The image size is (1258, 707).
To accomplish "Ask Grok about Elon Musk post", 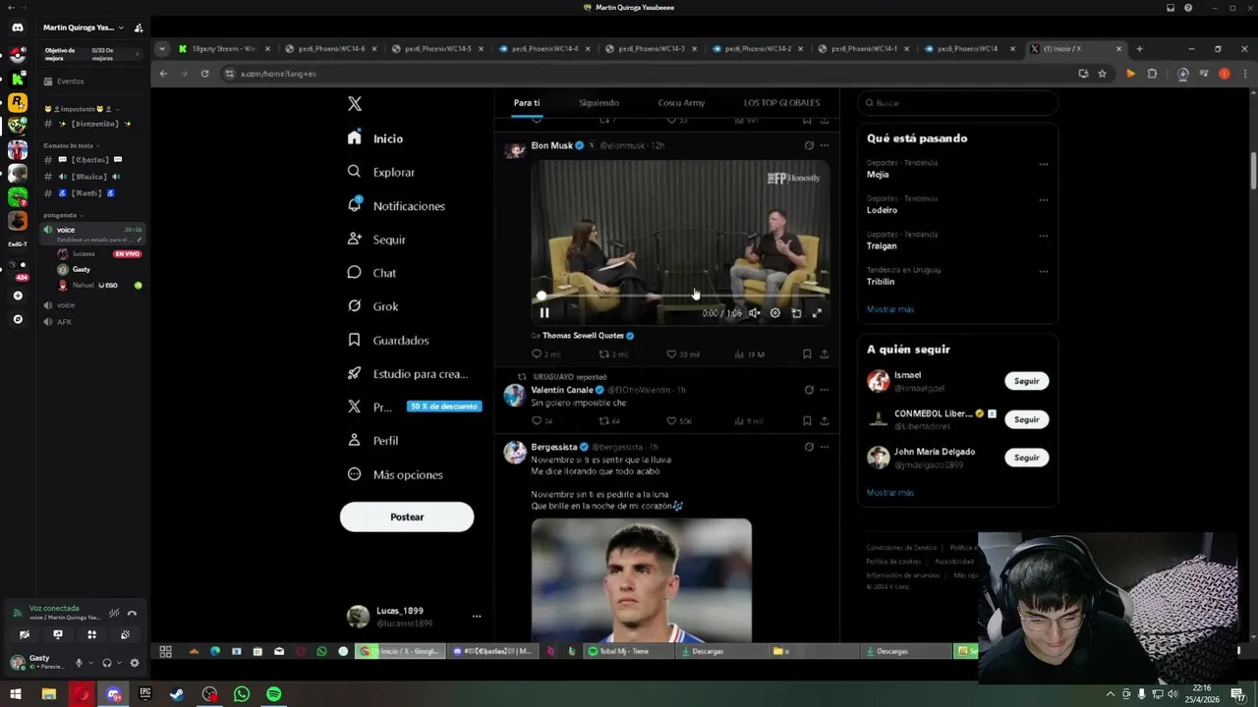I will pos(809,145).
